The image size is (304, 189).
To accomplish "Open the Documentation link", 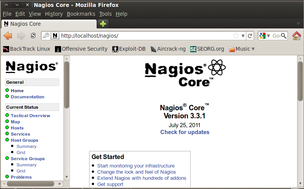I will [x=28, y=97].
